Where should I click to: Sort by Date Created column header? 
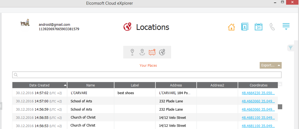(x=40, y=85)
